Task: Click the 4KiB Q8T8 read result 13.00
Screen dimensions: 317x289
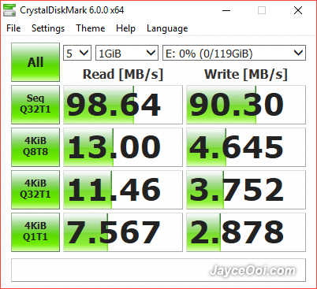Action: (123, 147)
